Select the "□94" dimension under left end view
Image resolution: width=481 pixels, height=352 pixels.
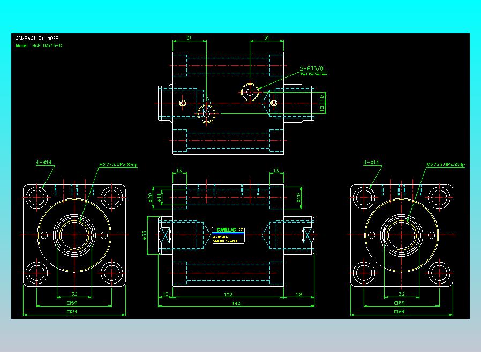[72, 312]
